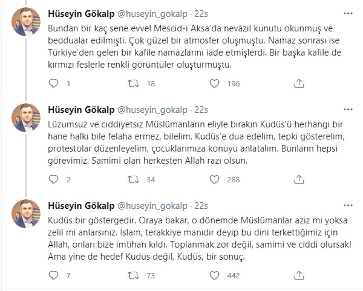Open the 22s timestamp above "Bundan bir kaç"
Viewport: 363px width, 291px height.
click(202, 14)
